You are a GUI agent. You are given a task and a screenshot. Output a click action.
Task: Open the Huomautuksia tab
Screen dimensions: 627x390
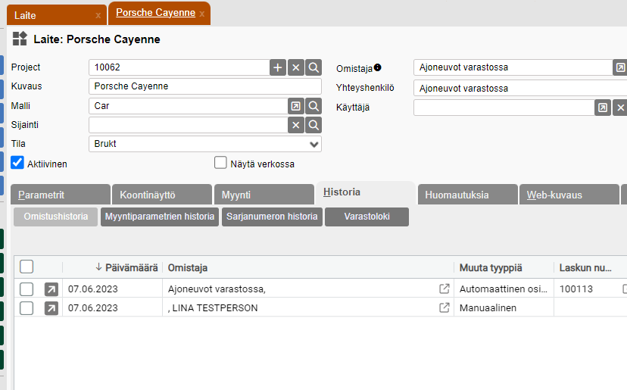point(467,195)
